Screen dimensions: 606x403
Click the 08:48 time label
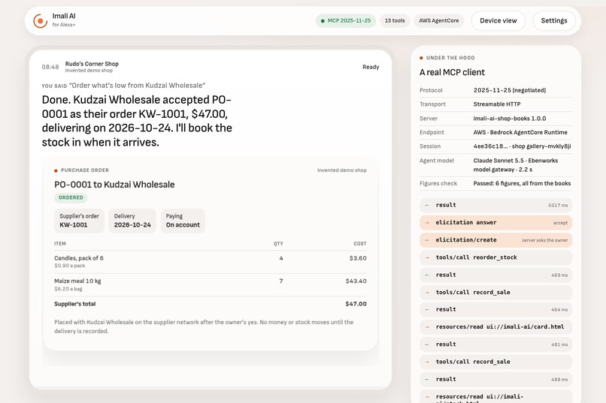(x=50, y=67)
